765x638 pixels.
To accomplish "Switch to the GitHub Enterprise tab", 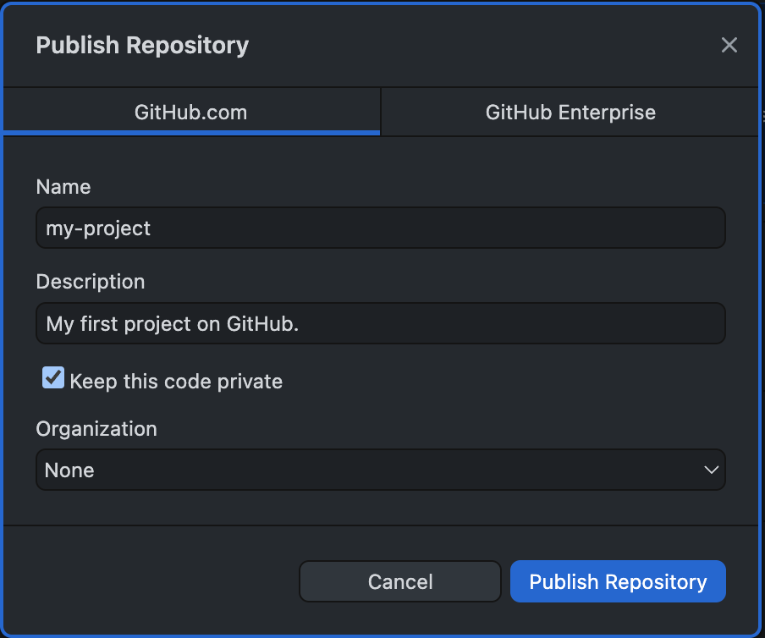I will (570, 112).
